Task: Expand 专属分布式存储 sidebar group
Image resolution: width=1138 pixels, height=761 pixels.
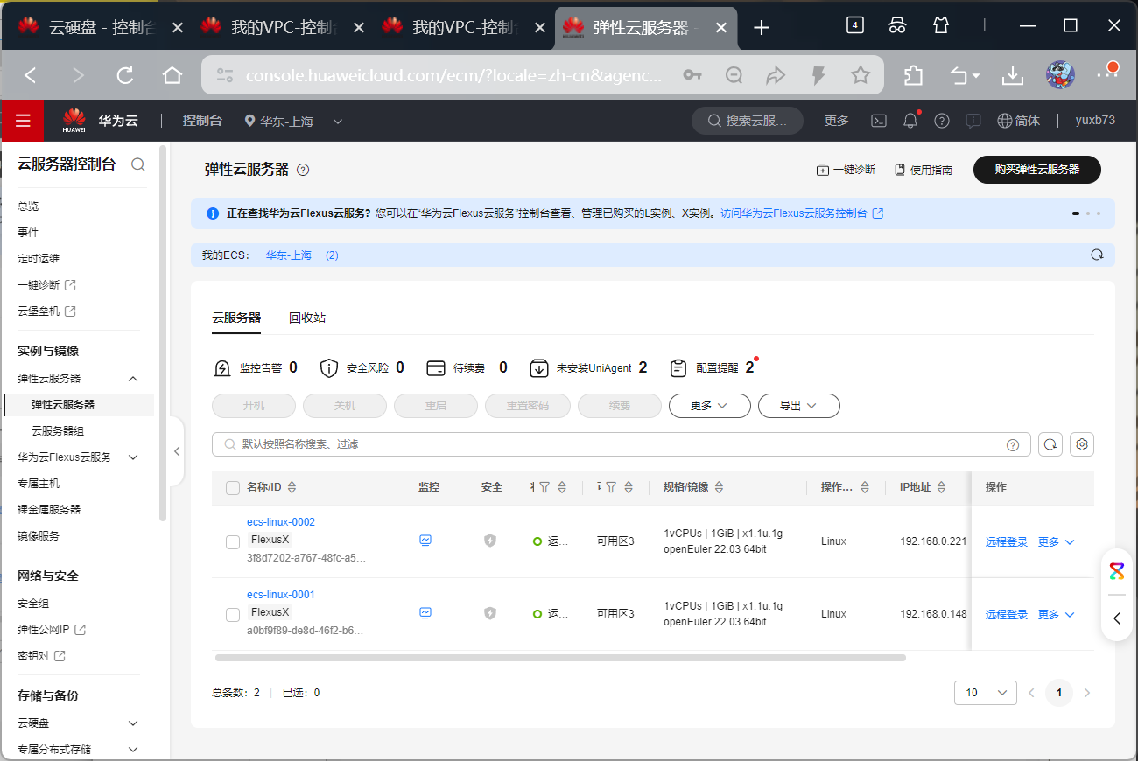Action: (133, 750)
